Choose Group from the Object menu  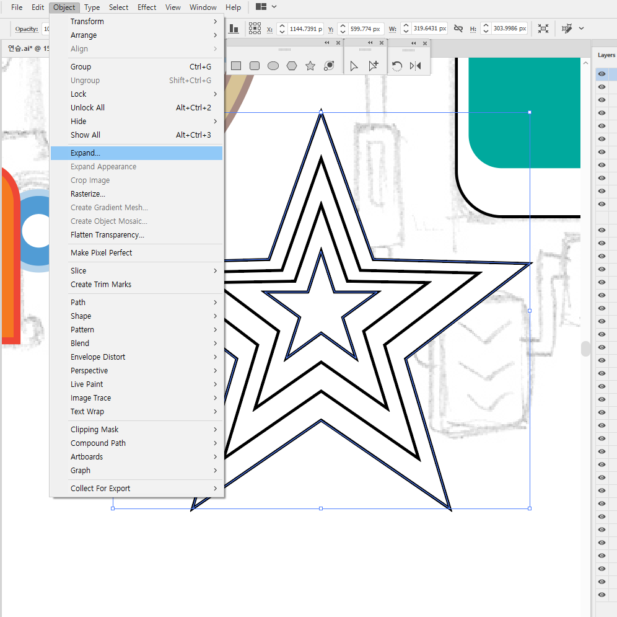pos(136,66)
